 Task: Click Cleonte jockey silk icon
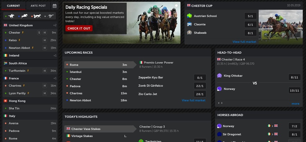pos(189,24)
